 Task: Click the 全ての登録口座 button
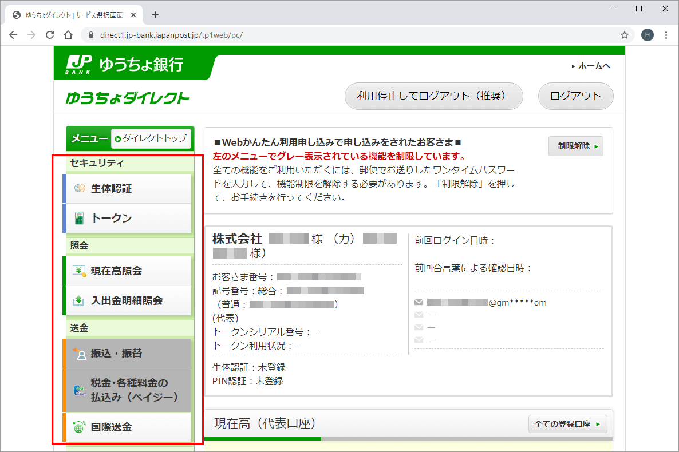click(x=567, y=424)
